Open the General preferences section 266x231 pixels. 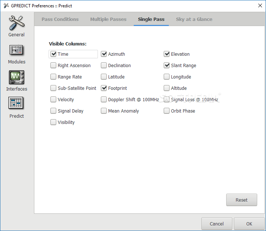click(x=16, y=26)
